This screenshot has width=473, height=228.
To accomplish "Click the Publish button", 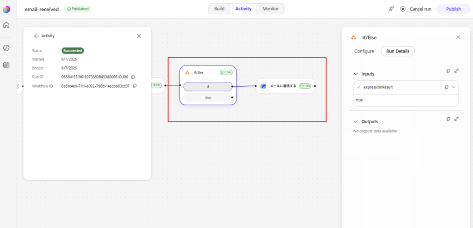I will [454, 9].
